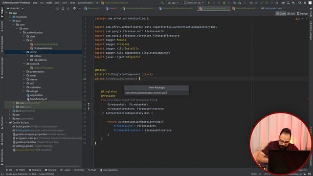Switch editor to Code view

(281, 14)
